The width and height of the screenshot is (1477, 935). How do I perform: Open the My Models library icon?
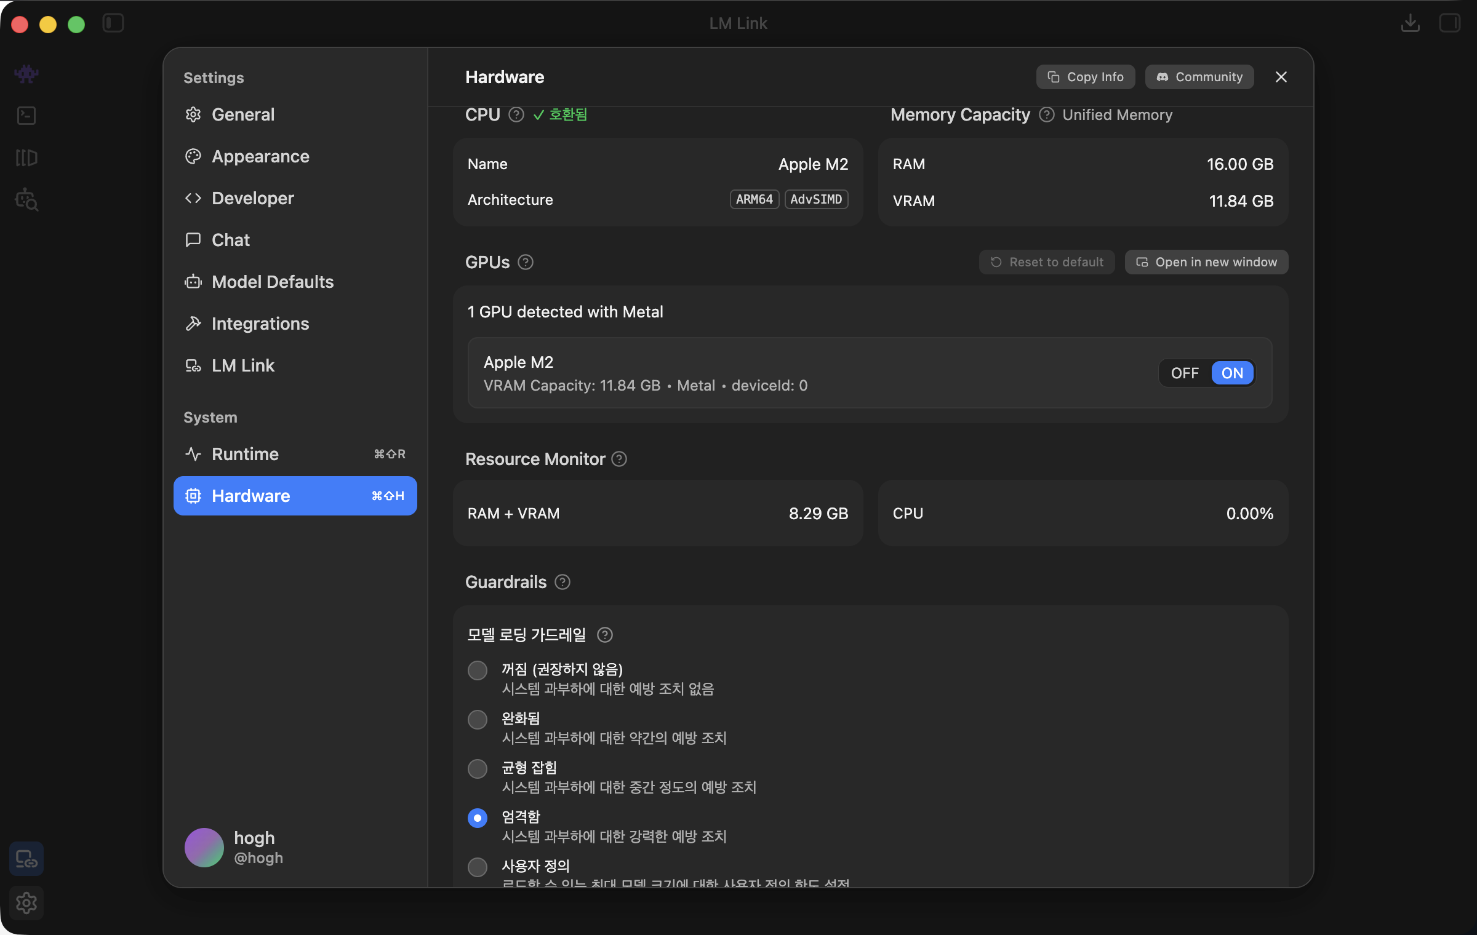[x=26, y=157]
